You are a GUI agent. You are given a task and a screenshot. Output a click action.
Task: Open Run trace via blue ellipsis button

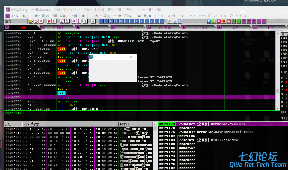click(x=156, y=21)
